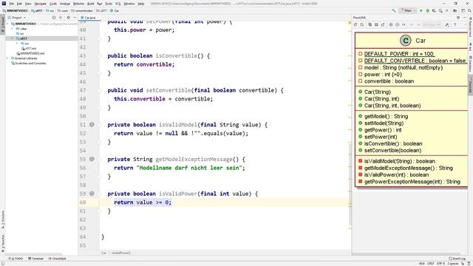Screen dimensions: 473x266
Task: Expand the .idea folder
Action: (13, 29)
